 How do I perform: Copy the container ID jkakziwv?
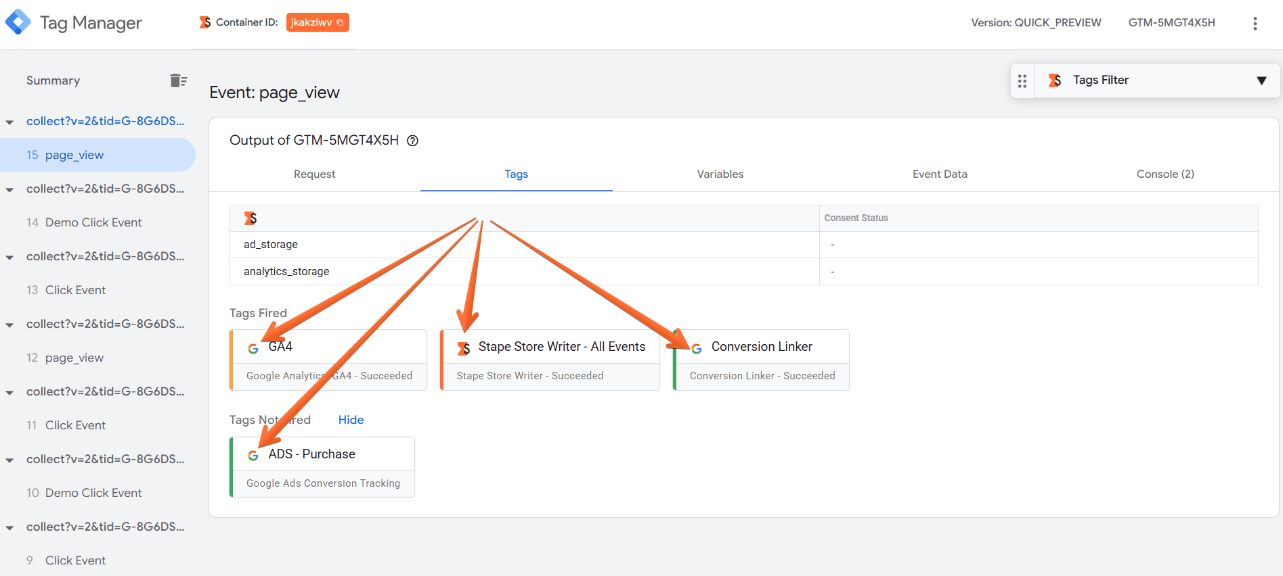[340, 22]
